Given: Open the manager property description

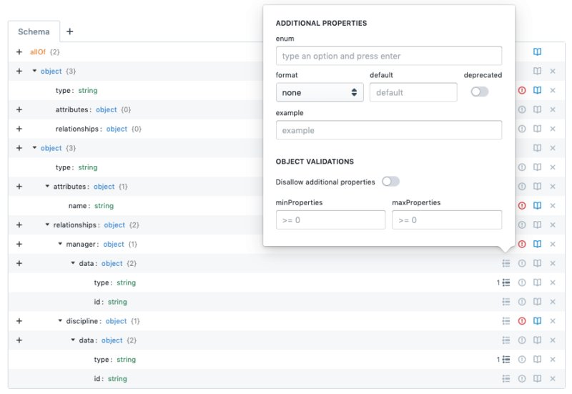Looking at the screenshot, I should point(537,244).
